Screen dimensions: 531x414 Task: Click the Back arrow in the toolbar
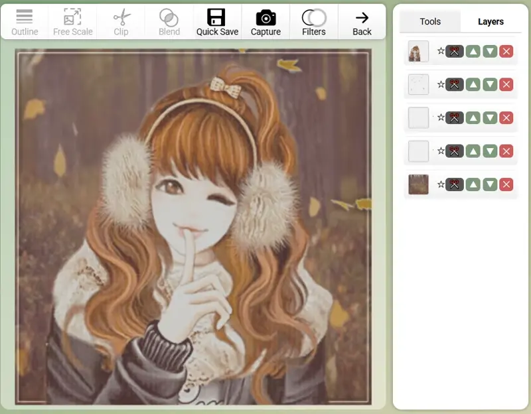coord(362,17)
